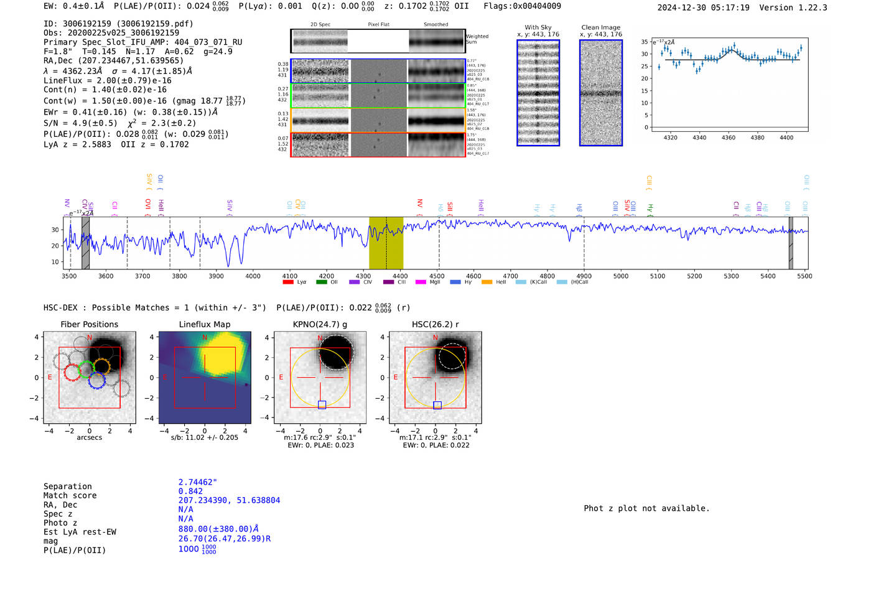The image size is (871, 593).
Task: Select the separation value 2.74462"
Action: pos(198,482)
